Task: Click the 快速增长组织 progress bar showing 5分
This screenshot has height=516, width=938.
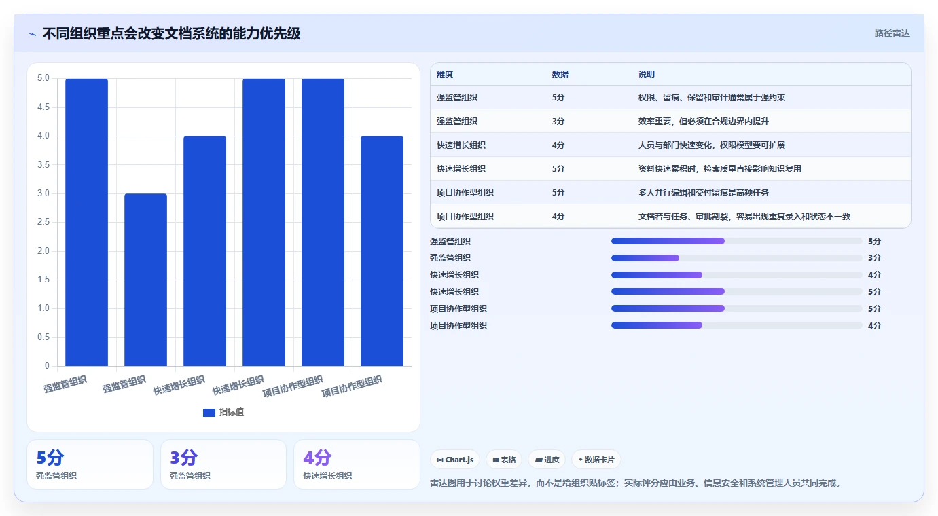Action: click(x=736, y=292)
